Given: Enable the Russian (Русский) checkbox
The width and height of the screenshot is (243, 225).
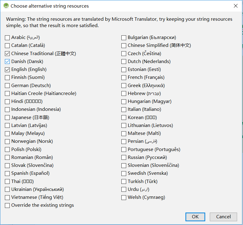Looking at the screenshot, I should pos(124,157).
